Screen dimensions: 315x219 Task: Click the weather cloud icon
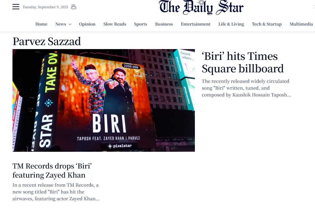(x=73, y=7)
